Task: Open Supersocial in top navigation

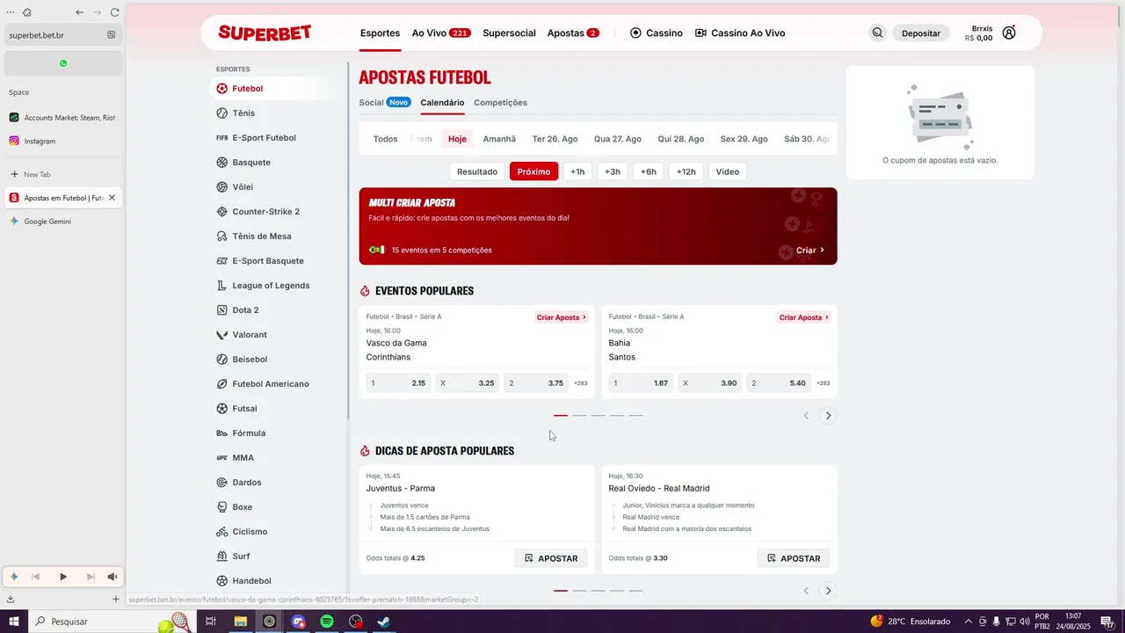Action: tap(509, 33)
